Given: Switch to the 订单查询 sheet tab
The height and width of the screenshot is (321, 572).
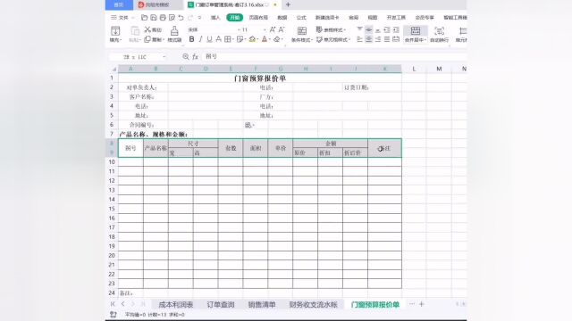Looking at the screenshot, I should click(221, 305).
